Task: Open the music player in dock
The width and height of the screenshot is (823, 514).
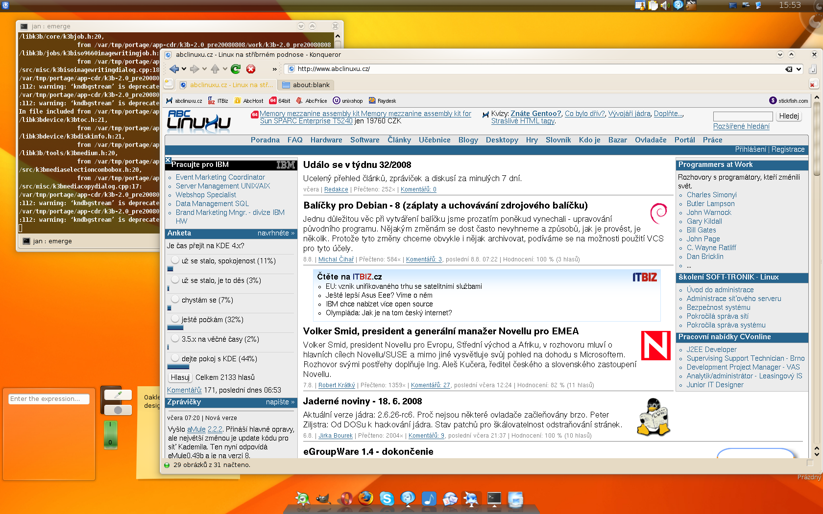Action: click(429, 499)
